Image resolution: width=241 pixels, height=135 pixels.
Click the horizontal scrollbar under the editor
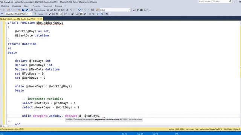(x=124, y=126)
